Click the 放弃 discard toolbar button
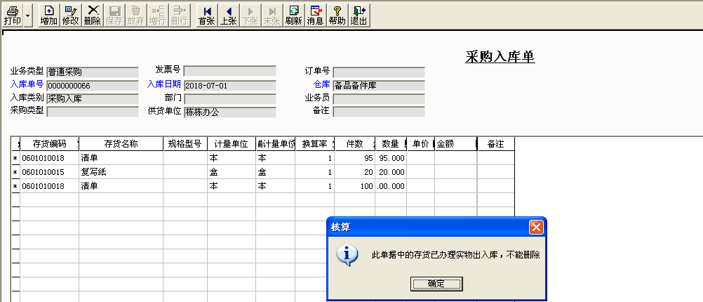Viewport: 703px width, 302px height. [135, 15]
